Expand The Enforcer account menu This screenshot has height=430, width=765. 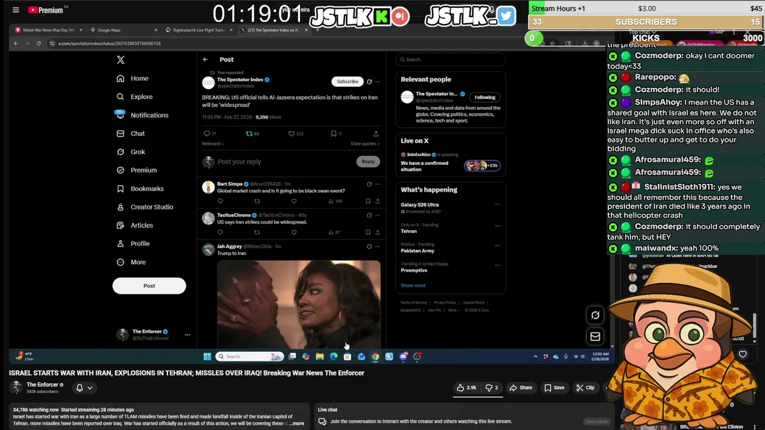[x=187, y=335]
